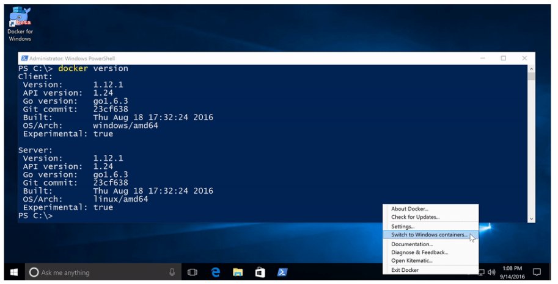558x284 pixels.
Task: Click the PowerShell vertical scrollbar thumb
Action: click(531, 76)
